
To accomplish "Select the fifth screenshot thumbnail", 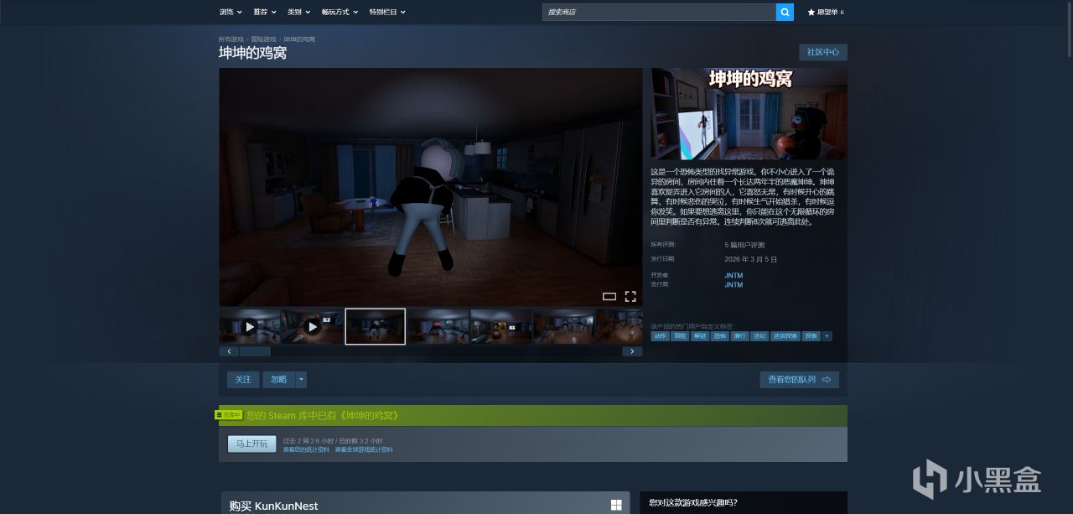I will point(500,326).
